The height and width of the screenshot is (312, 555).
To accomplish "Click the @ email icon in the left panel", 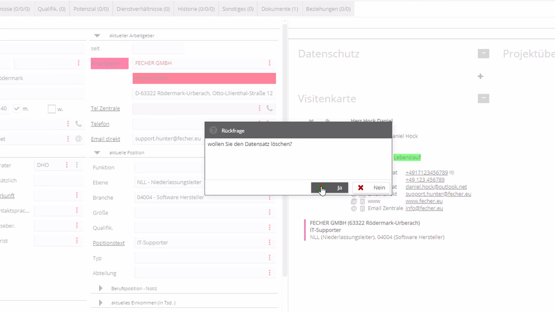I will (78, 139).
